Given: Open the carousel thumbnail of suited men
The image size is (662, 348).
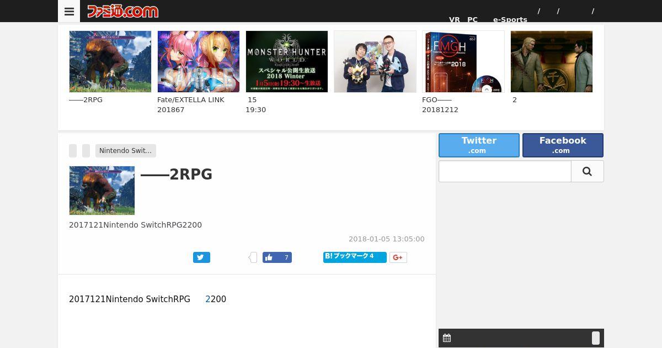Looking at the screenshot, I should [552, 61].
